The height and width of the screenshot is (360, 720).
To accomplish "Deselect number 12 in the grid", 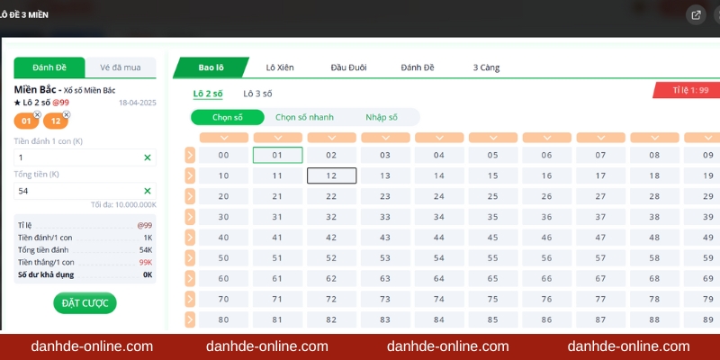I will 331,175.
